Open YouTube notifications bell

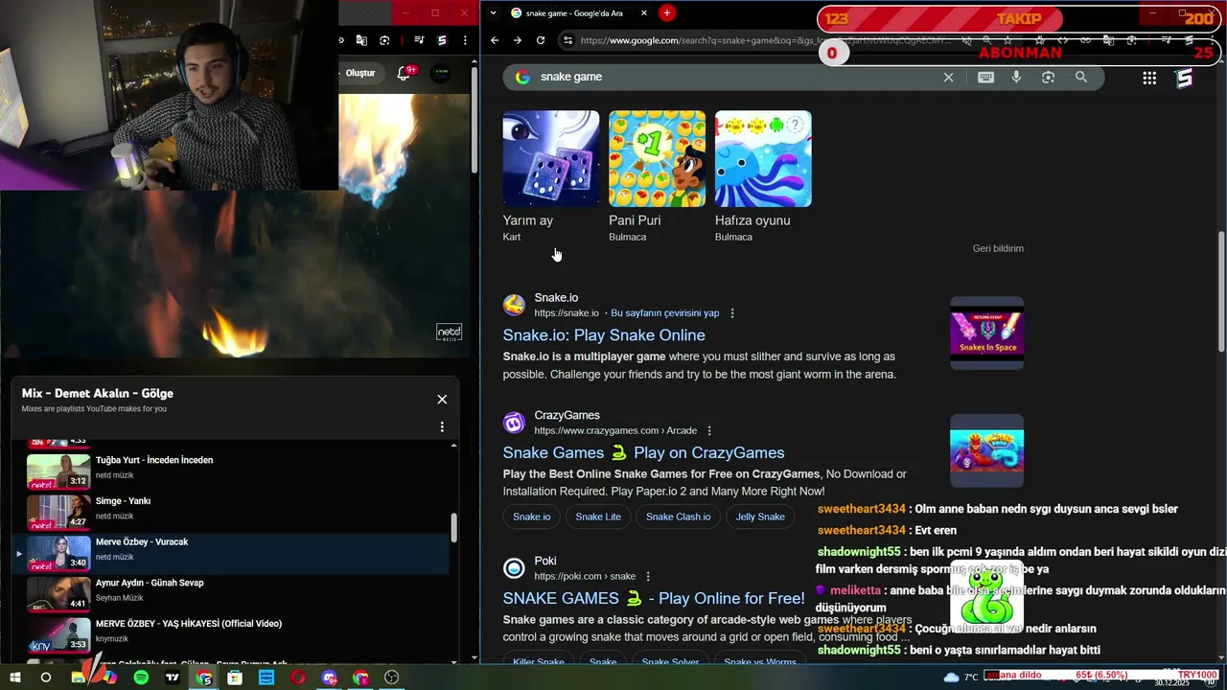tap(405, 73)
